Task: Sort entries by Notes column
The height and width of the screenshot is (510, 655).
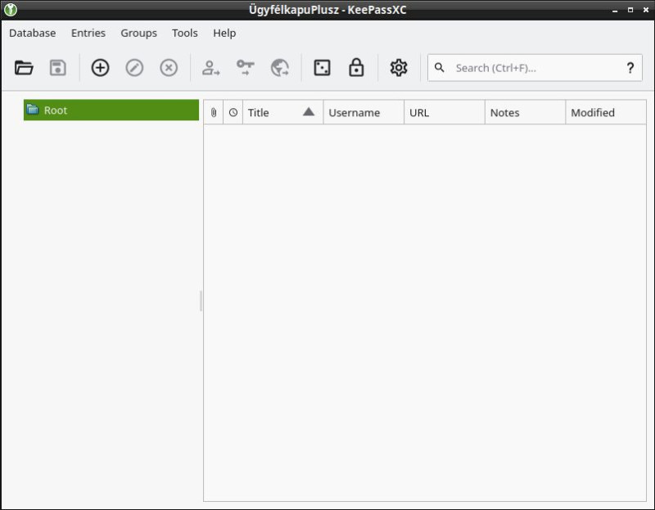Action: click(x=525, y=112)
